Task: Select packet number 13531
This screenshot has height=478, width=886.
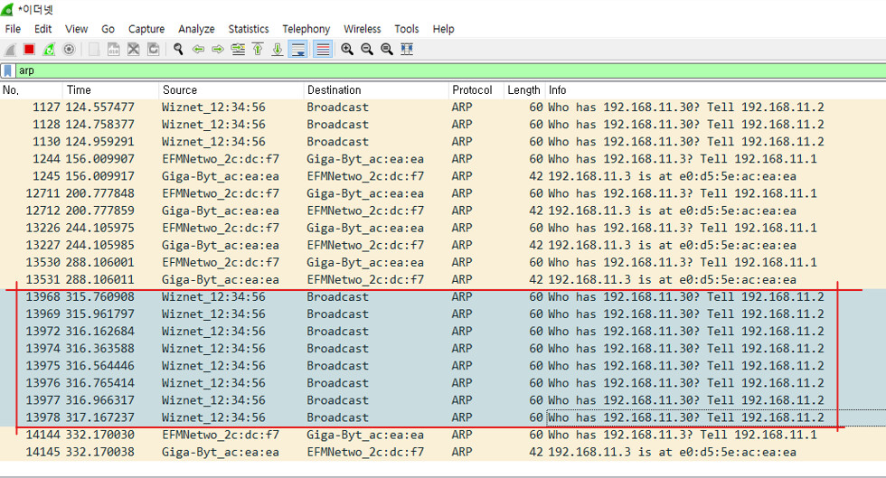Action: (x=443, y=279)
